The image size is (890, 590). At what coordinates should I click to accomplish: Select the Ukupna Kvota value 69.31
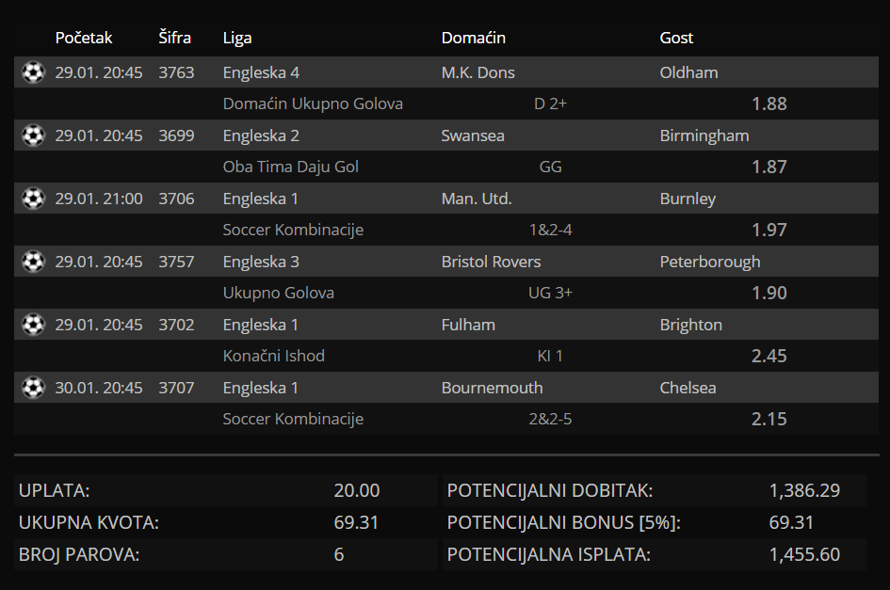coord(356,522)
